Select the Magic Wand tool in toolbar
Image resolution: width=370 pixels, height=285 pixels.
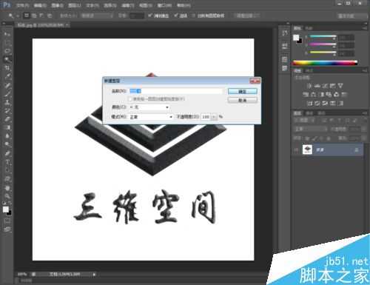[7, 59]
